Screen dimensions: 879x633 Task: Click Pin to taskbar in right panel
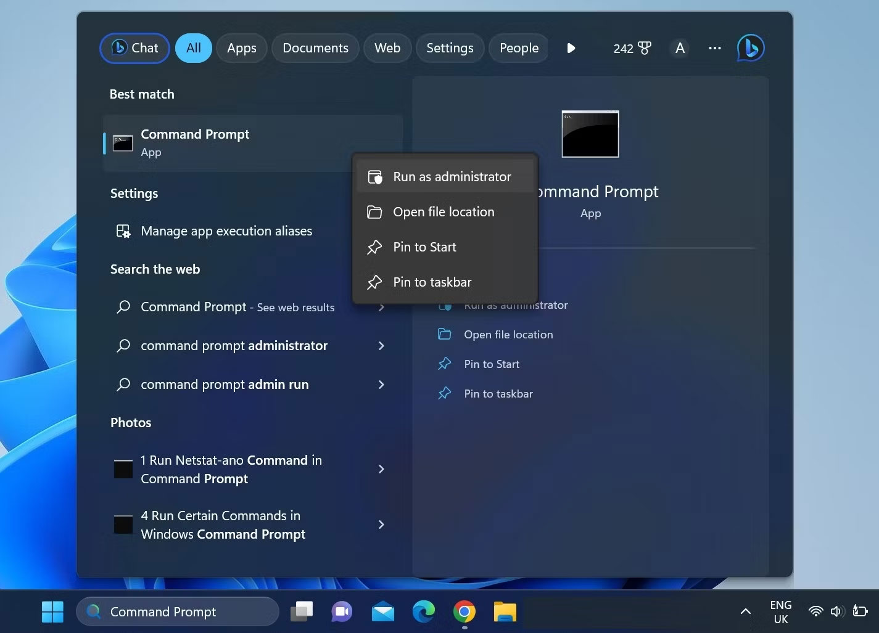pyautogui.click(x=498, y=394)
